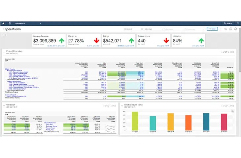Click the green up arrow on Utilization card
Image resolution: width=241 pixels, height=158 pixels.
[x=201, y=41]
